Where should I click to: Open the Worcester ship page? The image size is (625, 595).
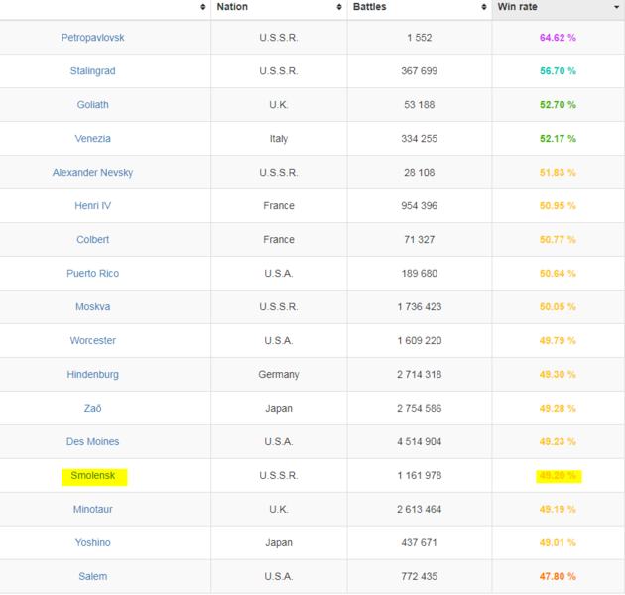tap(92, 341)
